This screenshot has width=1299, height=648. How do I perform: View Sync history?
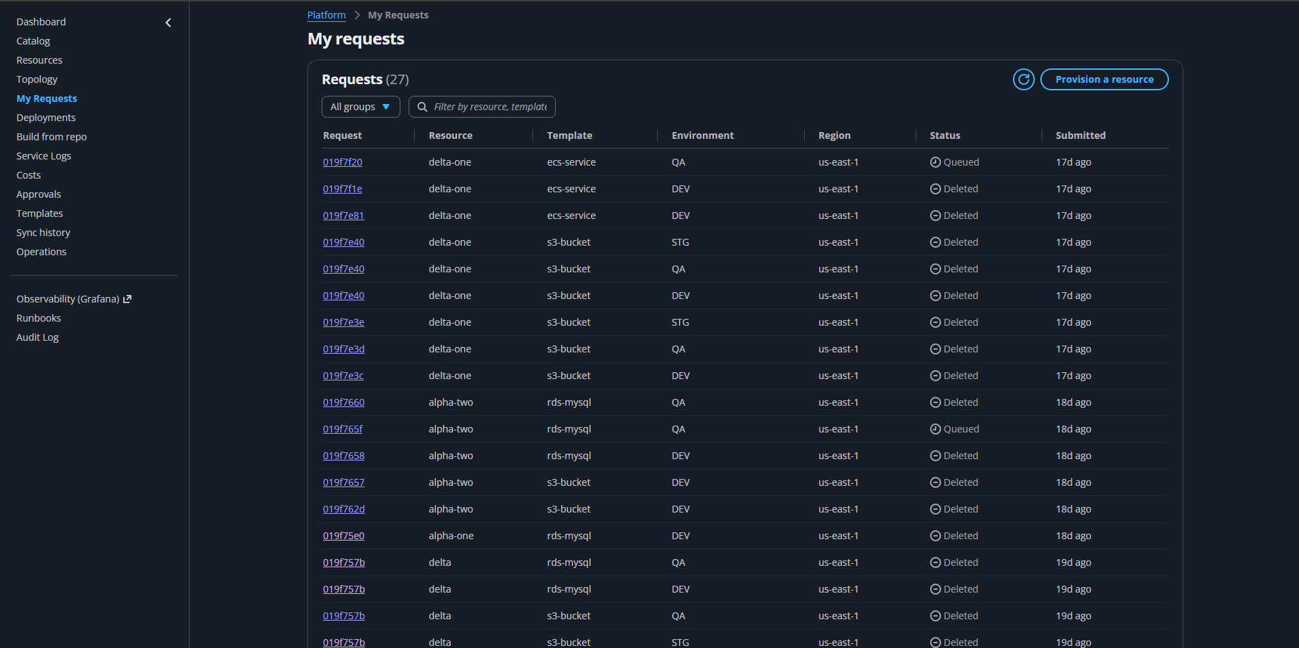tap(43, 233)
